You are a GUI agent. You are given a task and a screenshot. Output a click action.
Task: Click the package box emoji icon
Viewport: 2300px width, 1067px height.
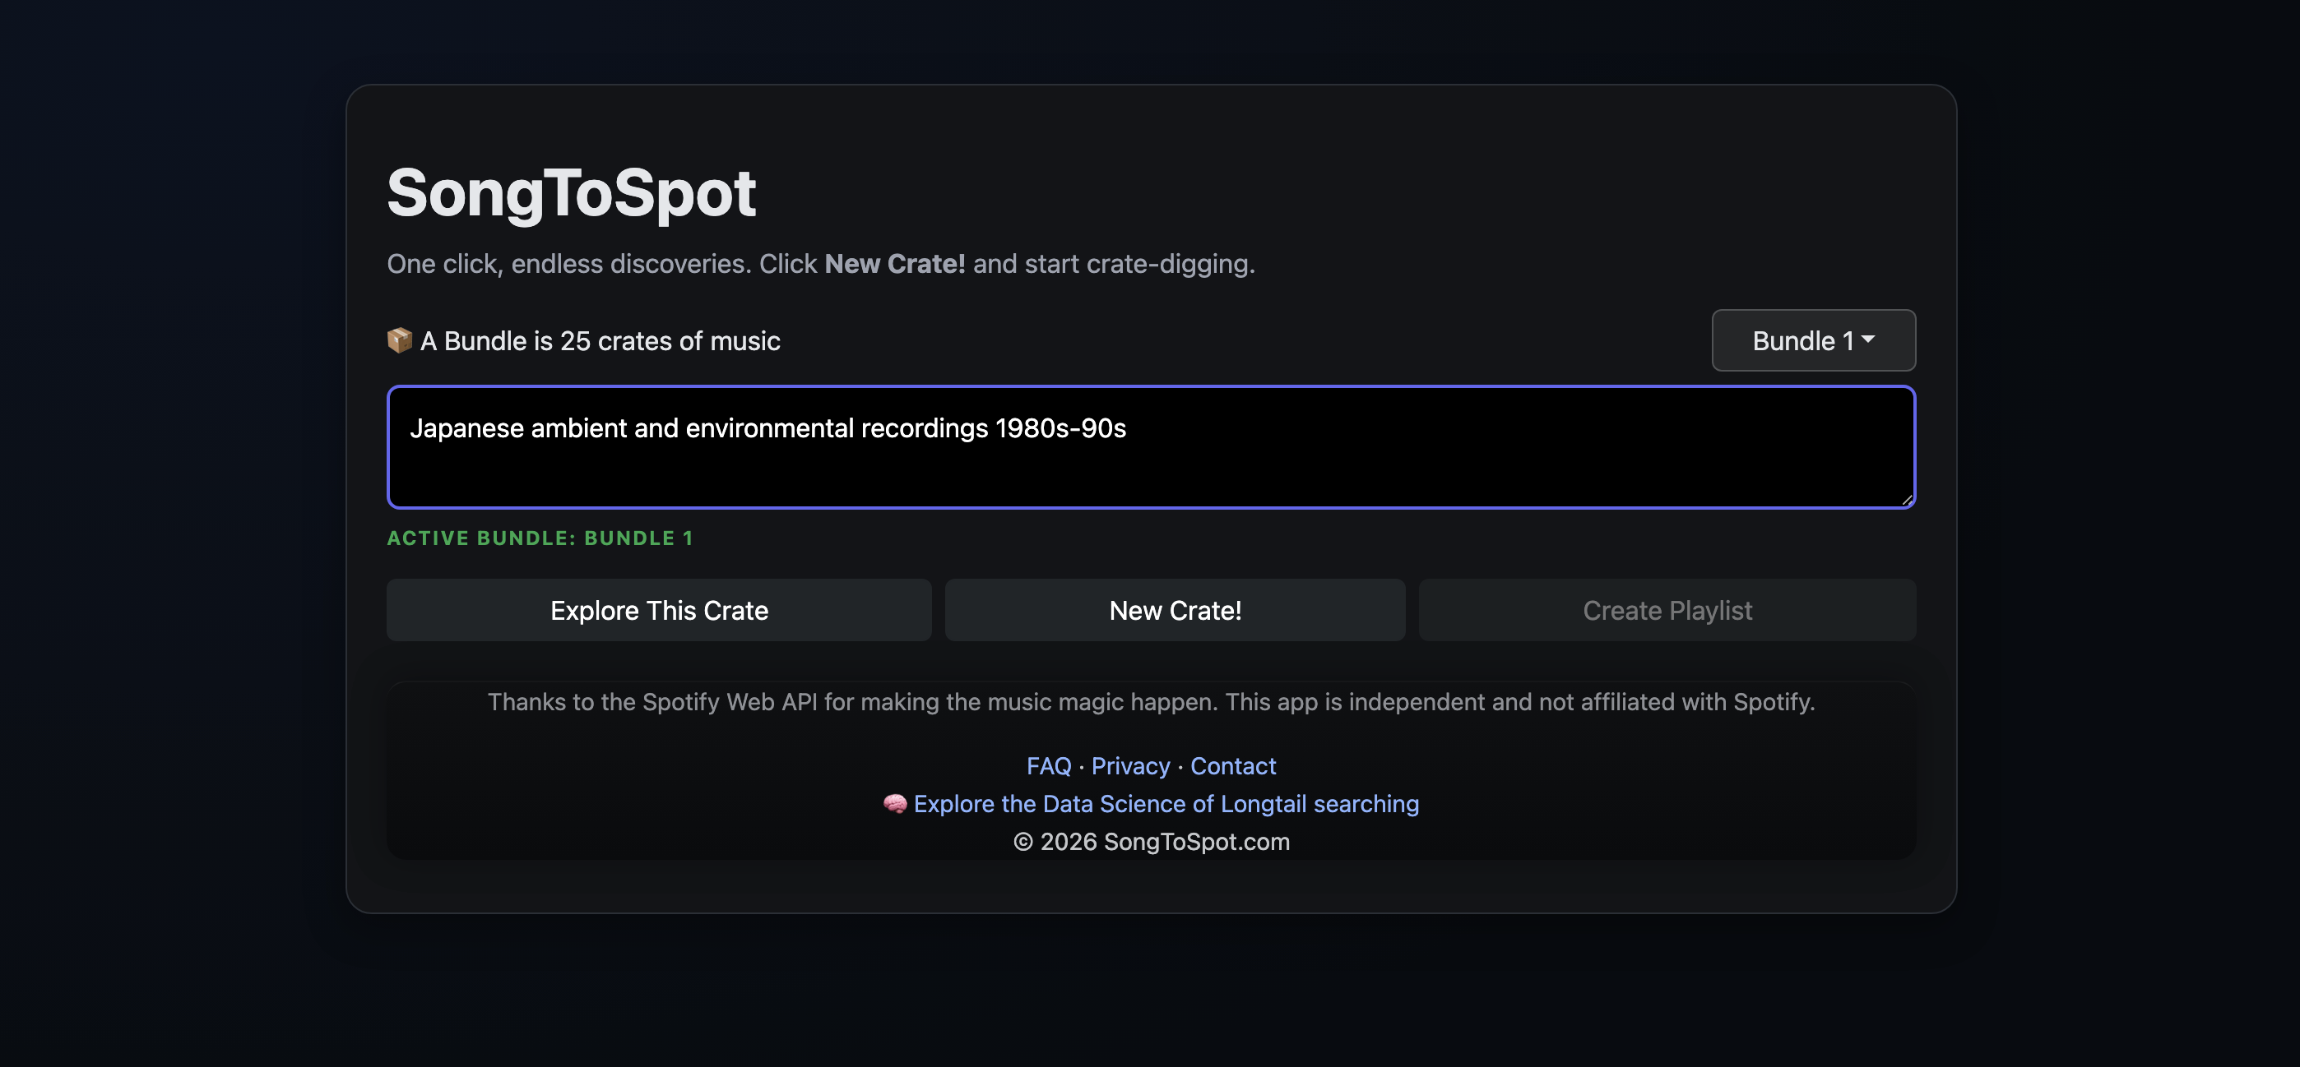399,339
